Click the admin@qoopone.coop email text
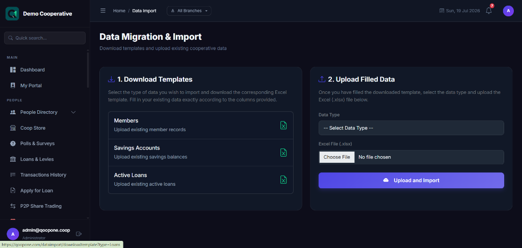This screenshot has height=248, width=522. point(46,230)
